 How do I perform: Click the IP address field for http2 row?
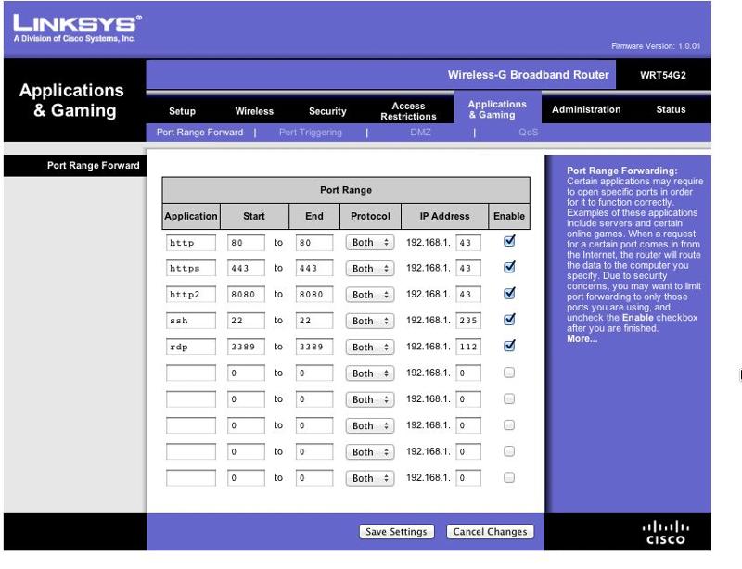[468, 295]
